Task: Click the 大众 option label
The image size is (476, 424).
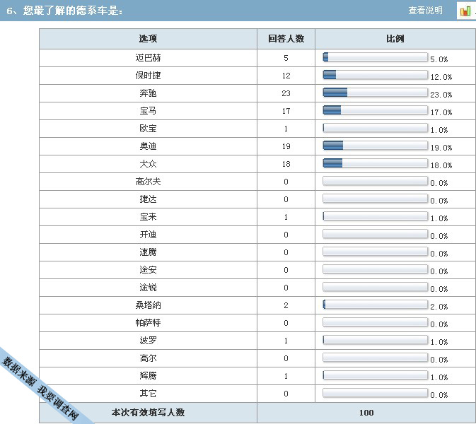Action: (x=148, y=164)
